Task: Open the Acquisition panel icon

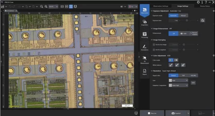Action: coord(145,23)
